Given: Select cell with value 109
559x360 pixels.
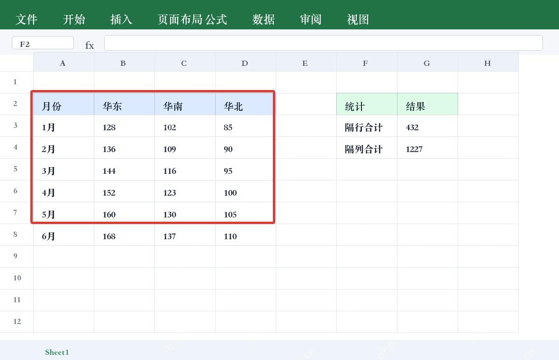Looking at the screenshot, I should (x=185, y=148).
